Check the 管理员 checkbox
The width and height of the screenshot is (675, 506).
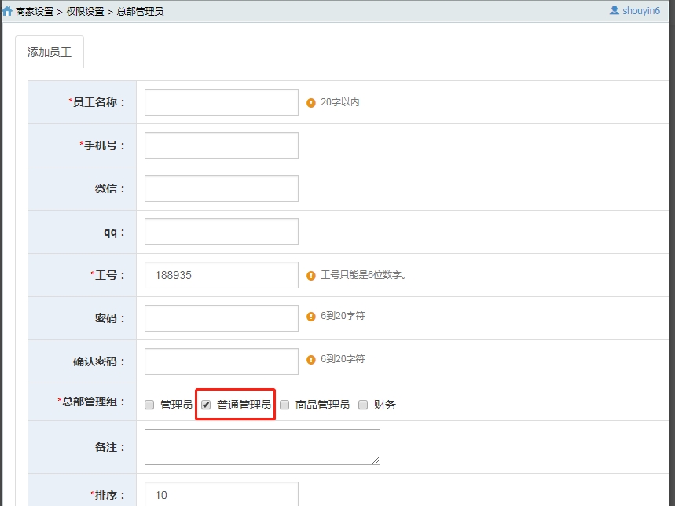coord(149,405)
